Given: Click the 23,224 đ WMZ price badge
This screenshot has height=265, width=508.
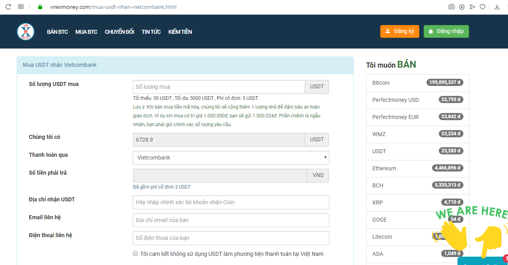Looking at the screenshot, I should click(451, 134).
